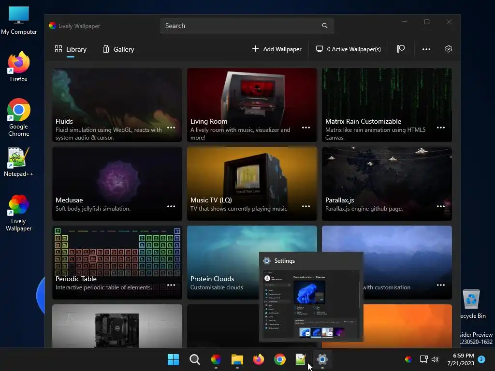Select the Music TV (LQ) thumbnail
Image resolution: width=495 pixels, height=371 pixels.
[252, 184]
